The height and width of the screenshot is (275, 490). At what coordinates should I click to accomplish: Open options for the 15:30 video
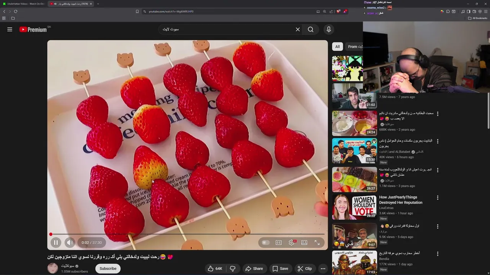438,141
